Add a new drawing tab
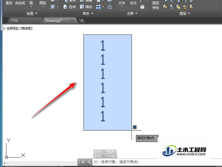The image size is (222, 167). [x=82, y=21]
